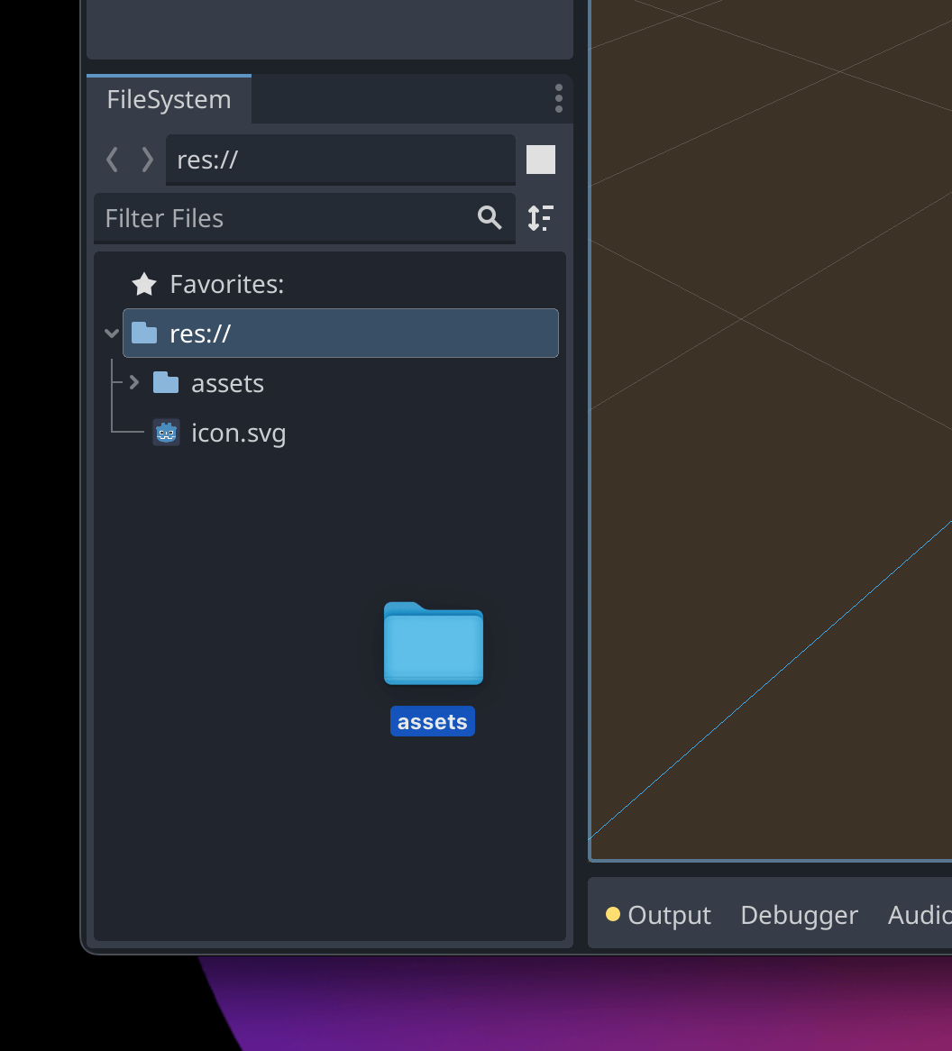The height and width of the screenshot is (1051, 952).
Task: Navigate back in FileSystem history
Action: (x=112, y=160)
